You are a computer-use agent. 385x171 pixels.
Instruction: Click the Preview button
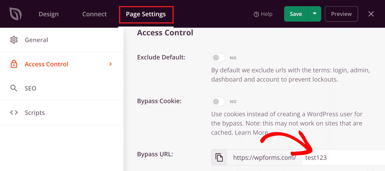pos(341,14)
